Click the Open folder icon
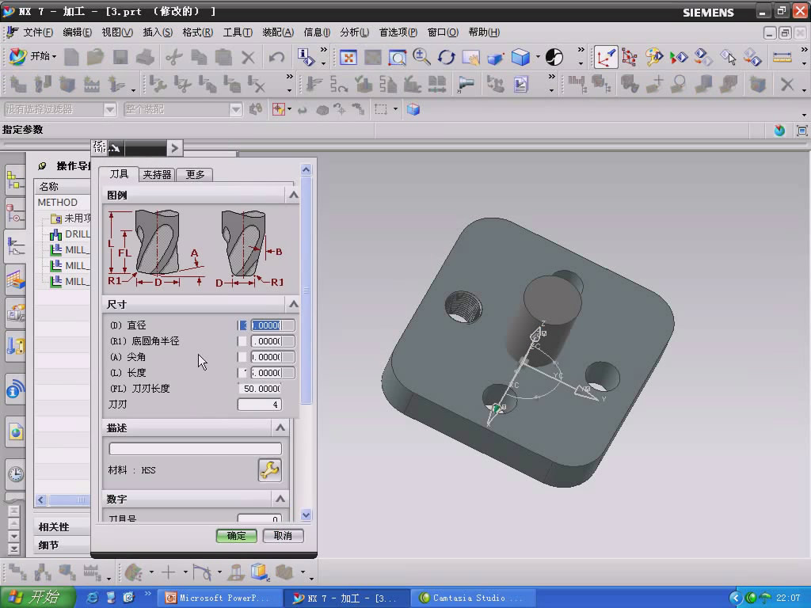 click(96, 57)
